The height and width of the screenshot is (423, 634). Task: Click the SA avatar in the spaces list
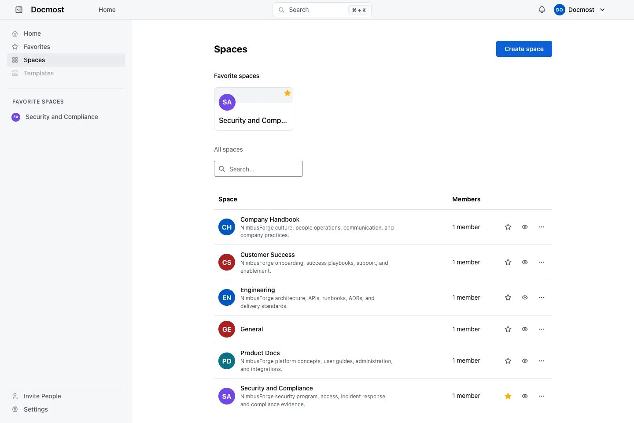(x=227, y=396)
